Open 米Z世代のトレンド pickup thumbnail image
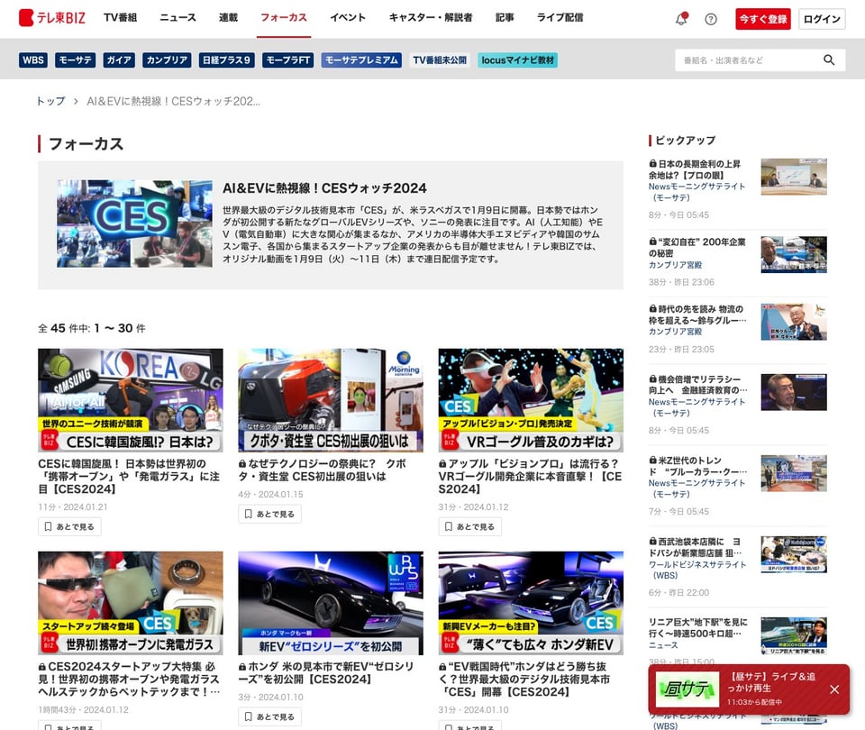 click(794, 473)
